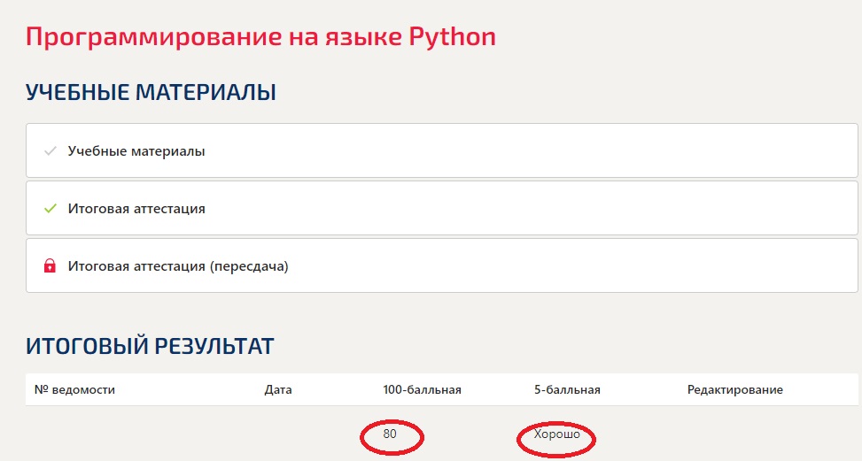Viewport: 862px width, 461px height.
Task: Open the Итоговая аттестация row
Action: [x=441, y=208]
